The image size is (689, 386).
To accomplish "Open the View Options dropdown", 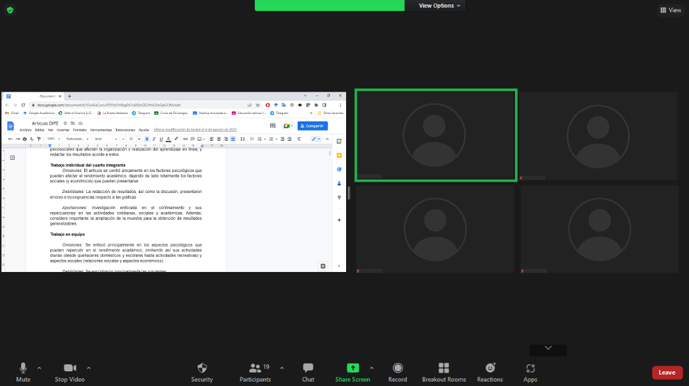I will point(439,6).
